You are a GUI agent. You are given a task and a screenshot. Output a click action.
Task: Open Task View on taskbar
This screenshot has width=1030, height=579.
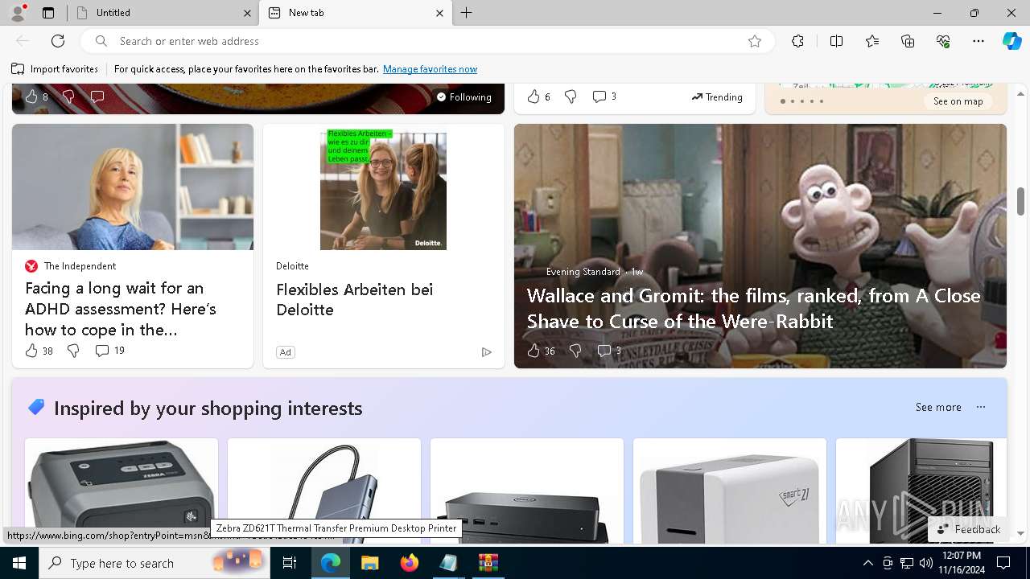click(290, 563)
